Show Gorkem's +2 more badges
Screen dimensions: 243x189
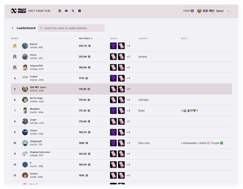128,175
